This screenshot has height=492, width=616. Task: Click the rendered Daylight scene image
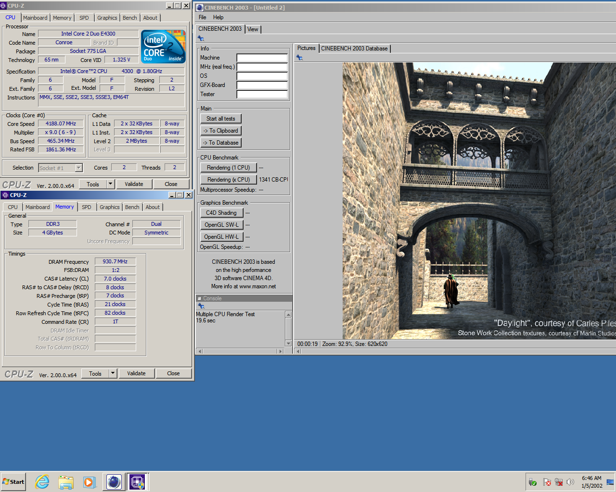[479, 201]
